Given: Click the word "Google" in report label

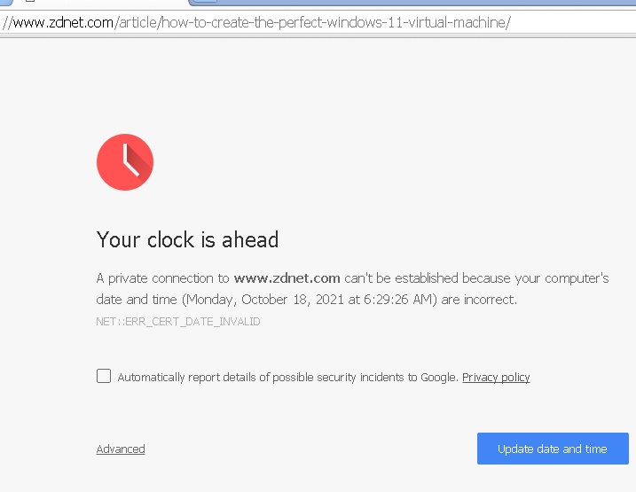Looking at the screenshot, I should click(439, 378).
